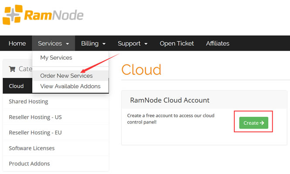Choose Order New Services menu entry
Screen dimensions: 290x174
[x=71, y=76]
